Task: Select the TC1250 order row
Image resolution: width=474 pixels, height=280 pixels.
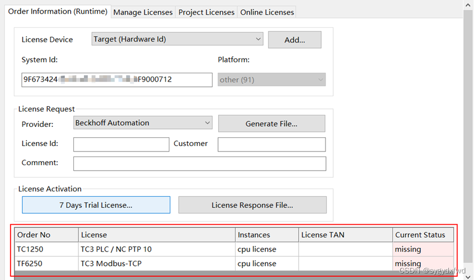Action: (x=235, y=249)
